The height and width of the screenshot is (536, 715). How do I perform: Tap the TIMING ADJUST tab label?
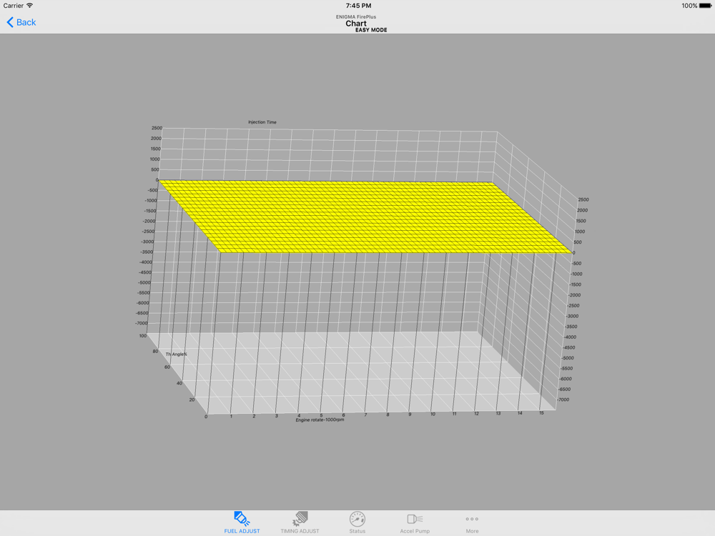click(300, 531)
